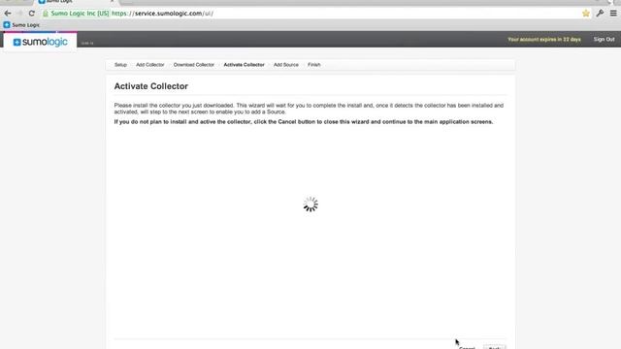Go to the Download Collector step
The image size is (621, 349).
(x=194, y=65)
